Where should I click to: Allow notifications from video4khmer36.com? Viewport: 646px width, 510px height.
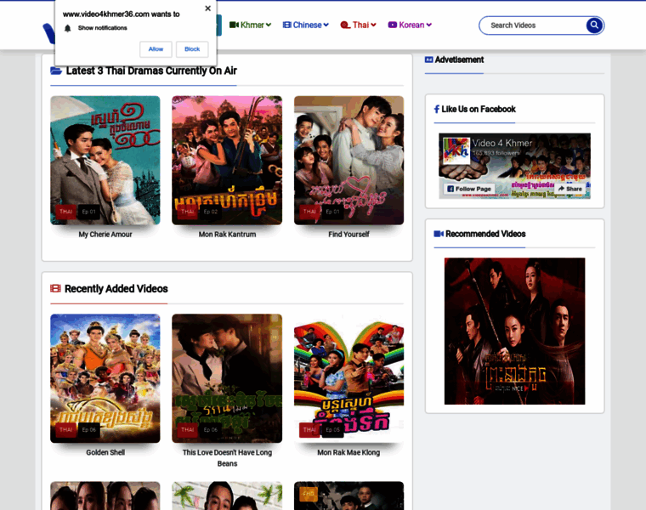tap(156, 49)
